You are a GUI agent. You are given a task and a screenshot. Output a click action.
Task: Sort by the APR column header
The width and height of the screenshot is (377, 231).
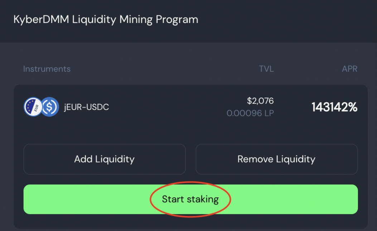pos(349,69)
